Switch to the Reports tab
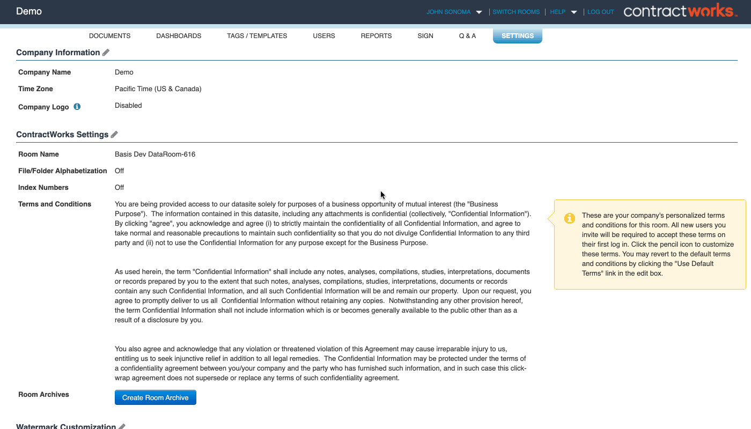Image resolution: width=751 pixels, height=429 pixels. click(x=376, y=36)
